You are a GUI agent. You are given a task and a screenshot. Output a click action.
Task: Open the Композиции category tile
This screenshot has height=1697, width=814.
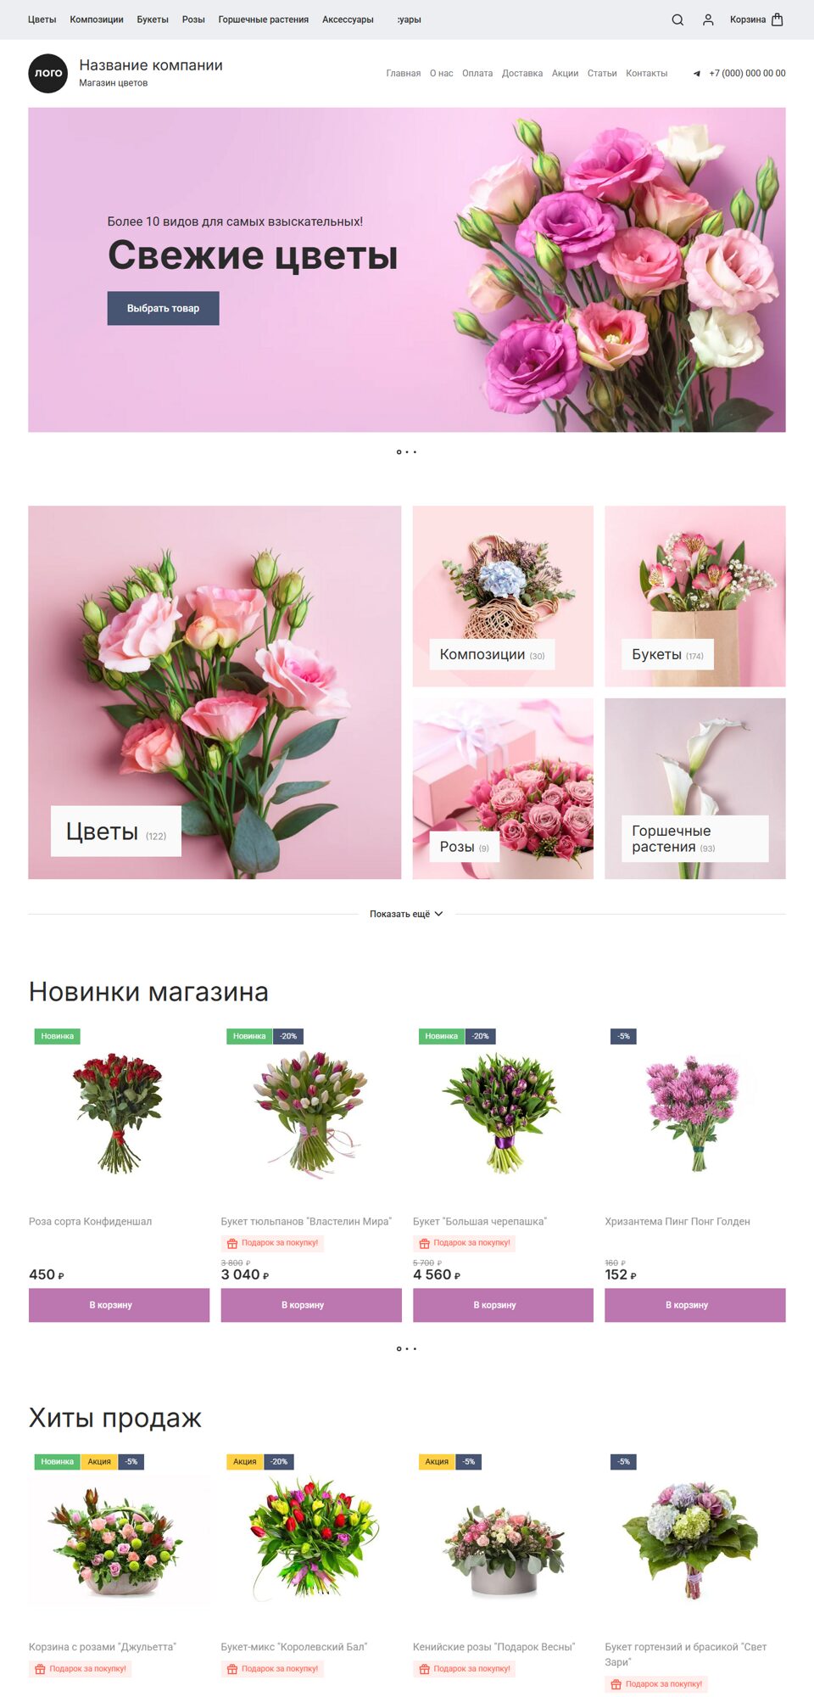point(503,596)
